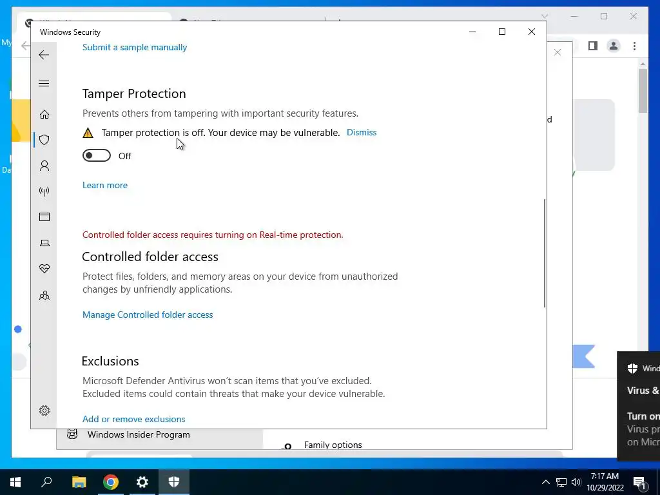The width and height of the screenshot is (660, 495).
Task: Click the Windows Insider Program cat icon
Action: [72, 434]
